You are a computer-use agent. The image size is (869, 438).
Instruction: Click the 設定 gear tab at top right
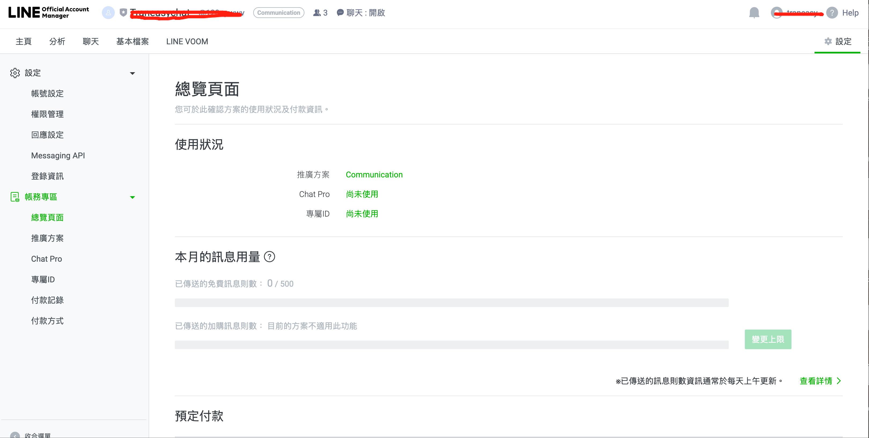tap(837, 42)
